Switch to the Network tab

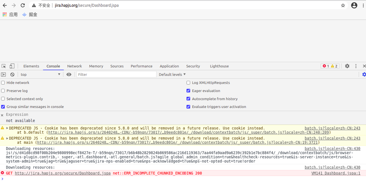[74, 66]
